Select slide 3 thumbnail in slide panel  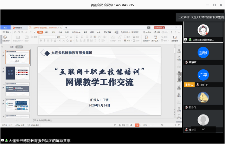click(x=17, y=89)
